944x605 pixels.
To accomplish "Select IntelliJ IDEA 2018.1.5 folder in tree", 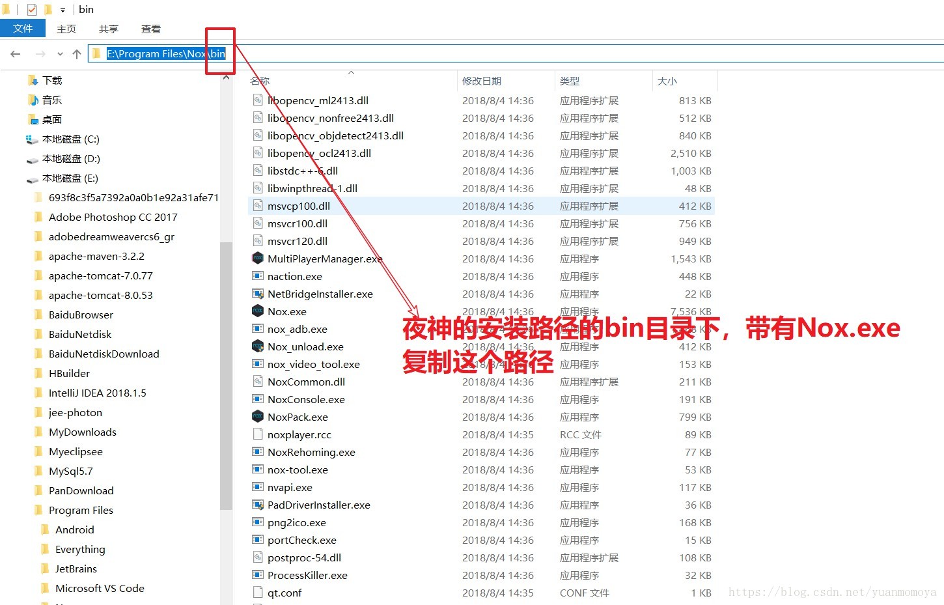I will [x=97, y=393].
